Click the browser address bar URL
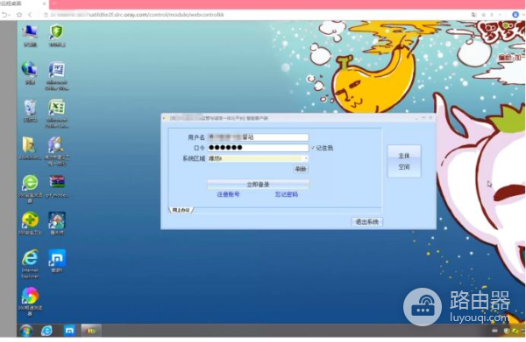Image resolution: width=526 pixels, height=342 pixels. pyautogui.click(x=138, y=15)
